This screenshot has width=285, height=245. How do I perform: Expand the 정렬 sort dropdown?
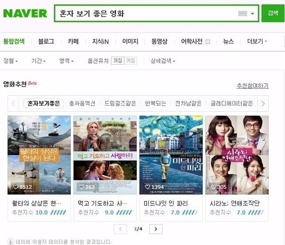coord(10,61)
